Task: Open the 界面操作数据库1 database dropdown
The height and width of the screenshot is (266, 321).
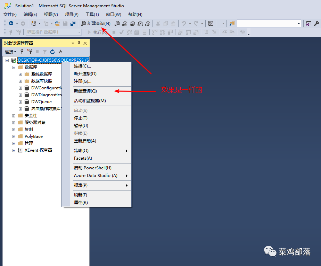Action: [79, 32]
